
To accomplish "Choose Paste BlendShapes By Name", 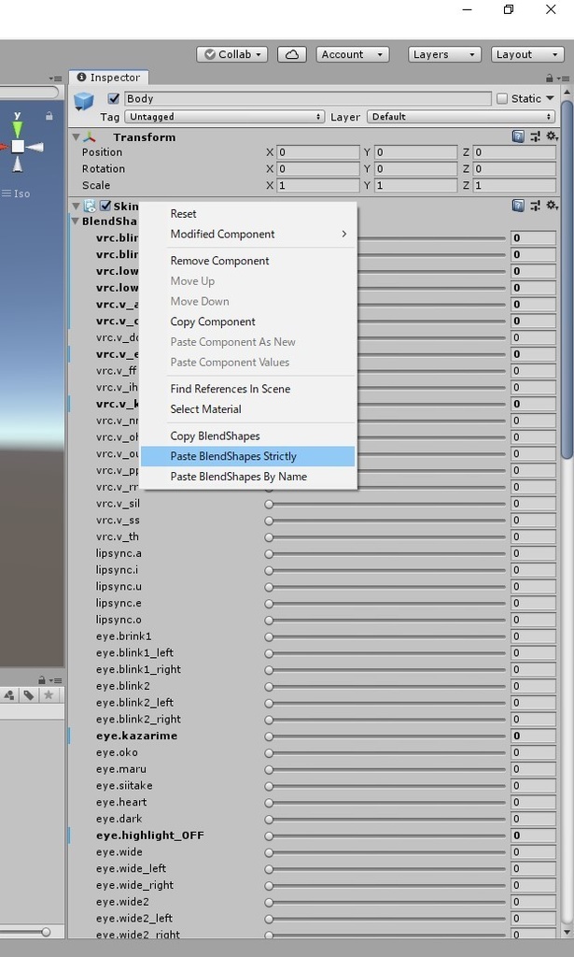I will pyautogui.click(x=248, y=477).
